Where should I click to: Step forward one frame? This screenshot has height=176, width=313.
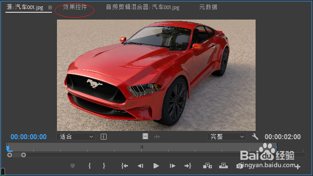coord(172,166)
